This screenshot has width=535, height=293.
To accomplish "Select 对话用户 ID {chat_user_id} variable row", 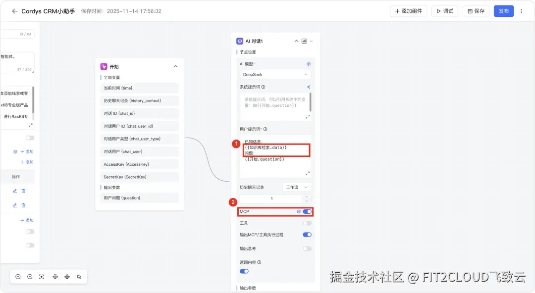I will point(140,126).
